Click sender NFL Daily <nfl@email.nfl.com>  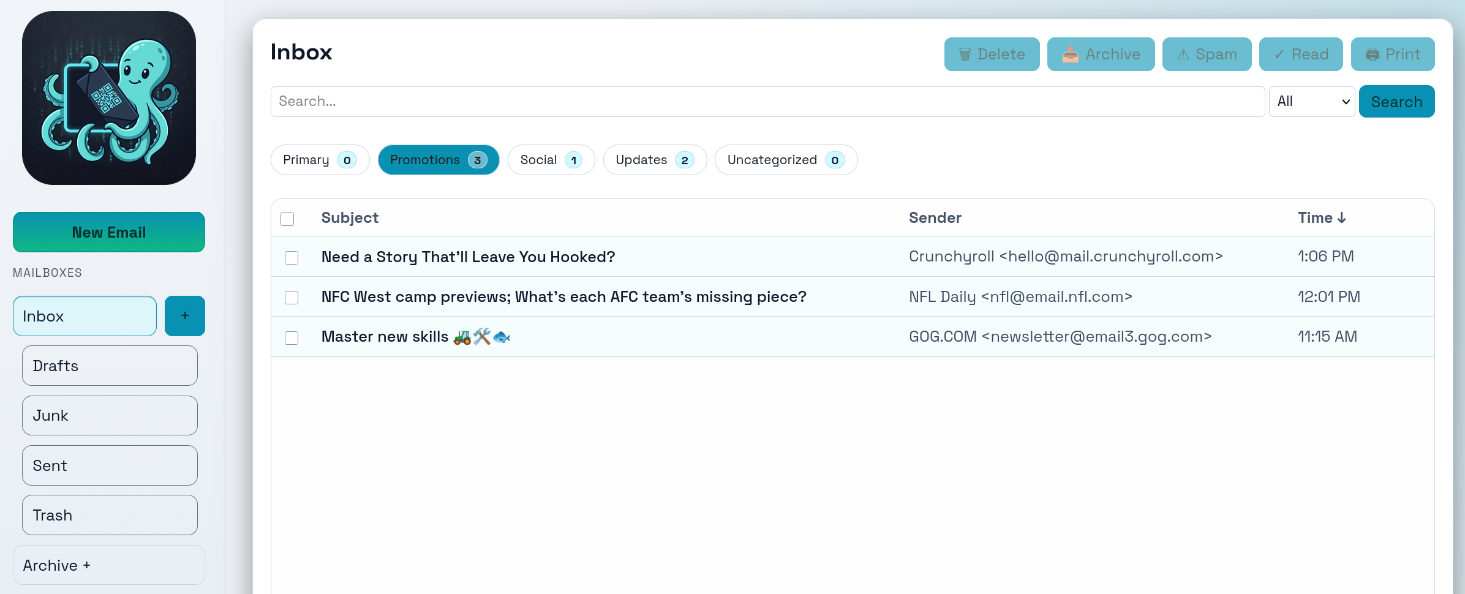point(1020,297)
